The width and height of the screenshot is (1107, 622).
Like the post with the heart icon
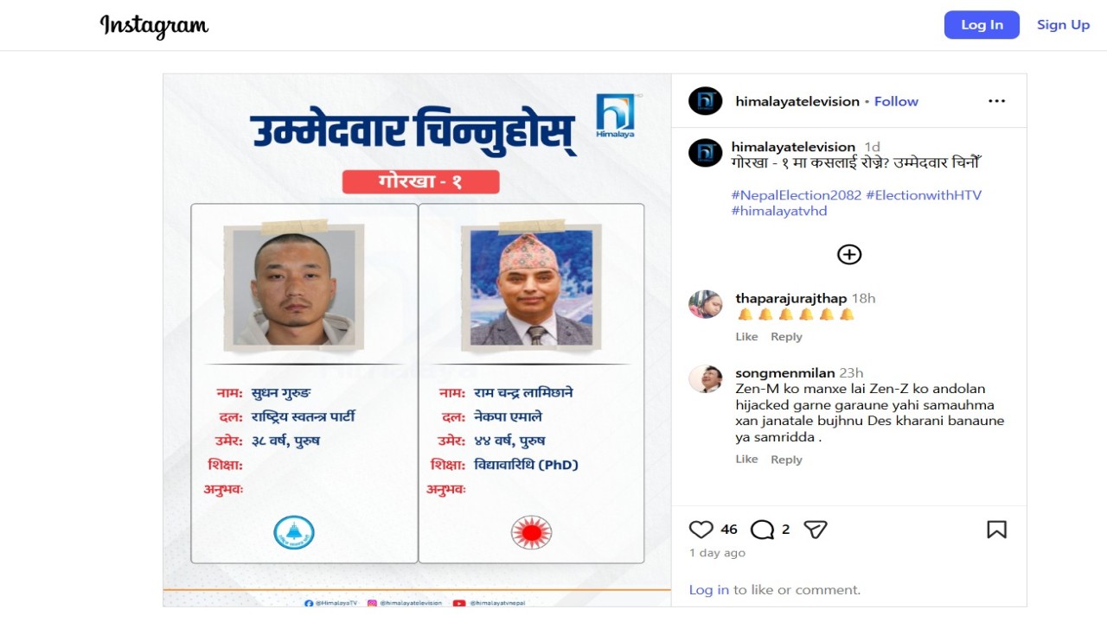(x=701, y=530)
